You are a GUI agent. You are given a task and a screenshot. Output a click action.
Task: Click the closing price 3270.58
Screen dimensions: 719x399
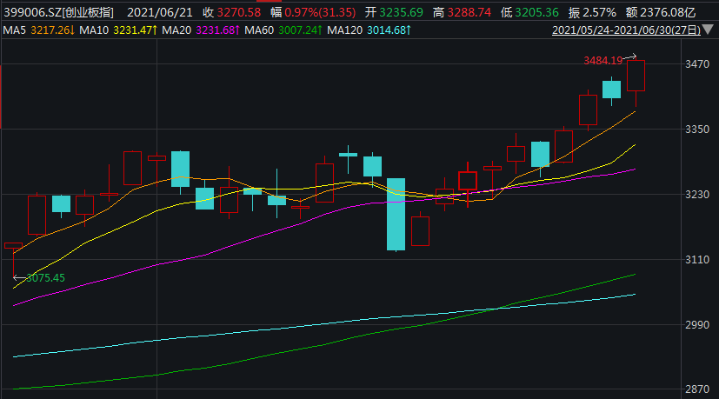(x=238, y=12)
